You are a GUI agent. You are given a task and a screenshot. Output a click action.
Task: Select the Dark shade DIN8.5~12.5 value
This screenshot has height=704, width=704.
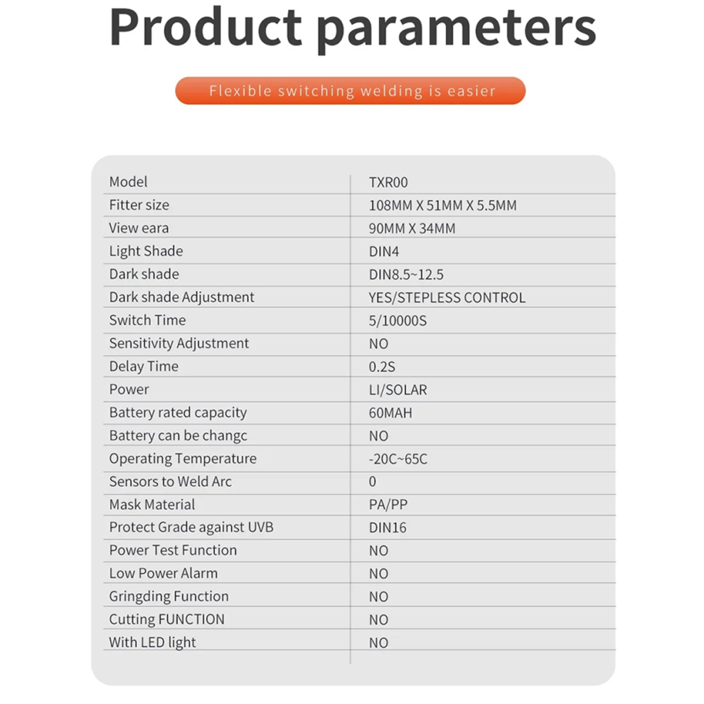406,274
